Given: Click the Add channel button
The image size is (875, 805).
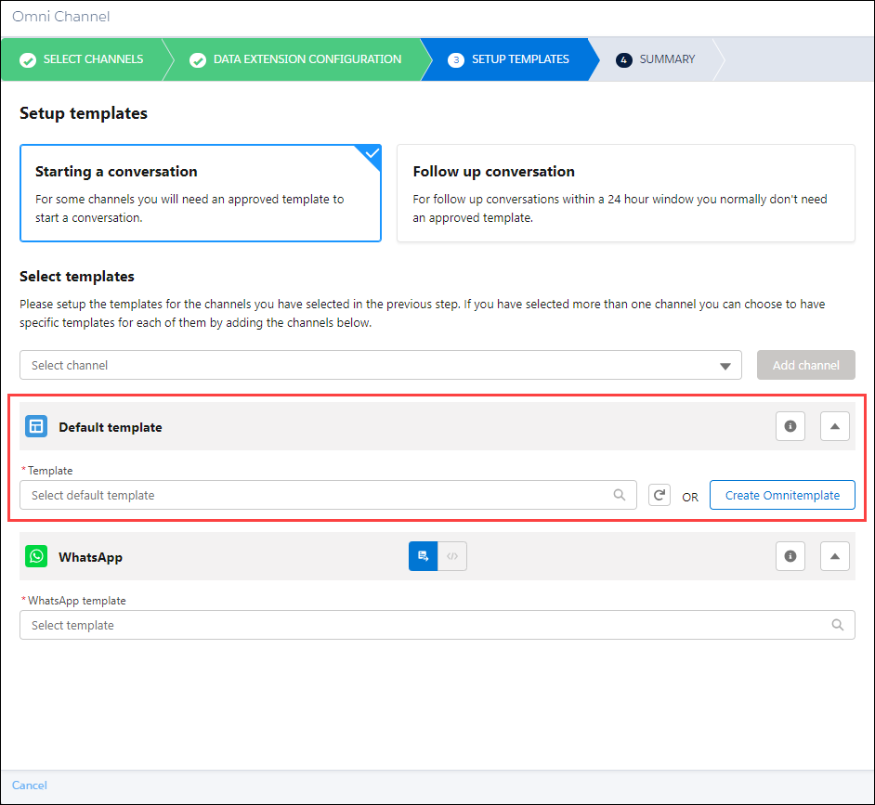Looking at the screenshot, I should tap(805, 365).
